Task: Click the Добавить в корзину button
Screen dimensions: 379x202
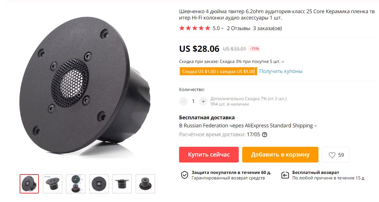Action: (280, 155)
